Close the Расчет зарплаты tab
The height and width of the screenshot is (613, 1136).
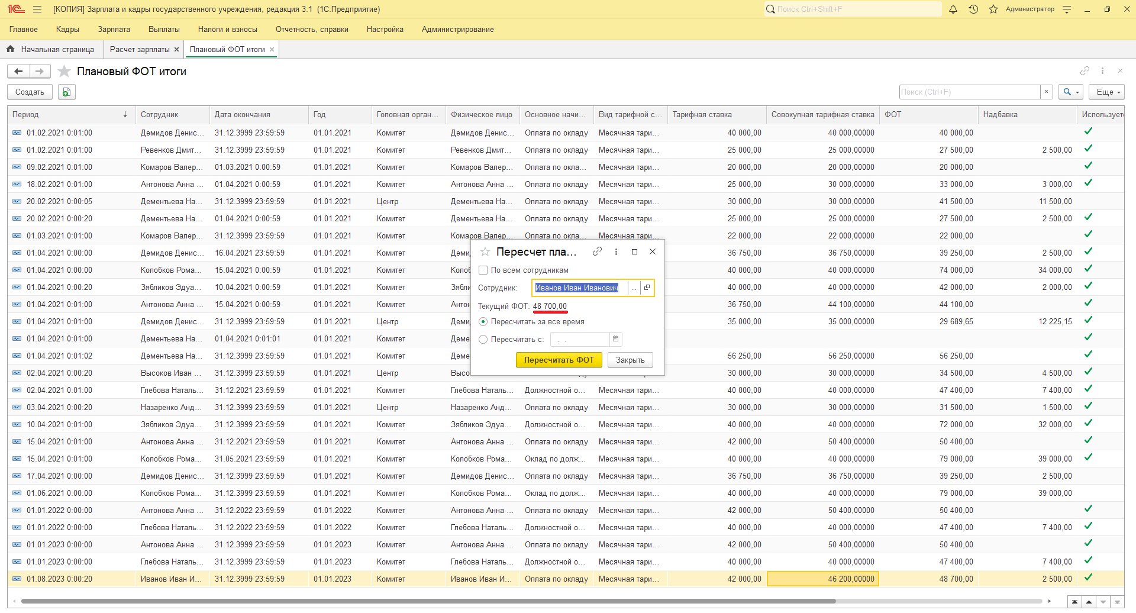click(176, 50)
